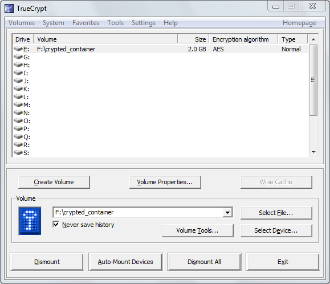Click the Select File button
The image size is (330, 284).
pos(276,213)
